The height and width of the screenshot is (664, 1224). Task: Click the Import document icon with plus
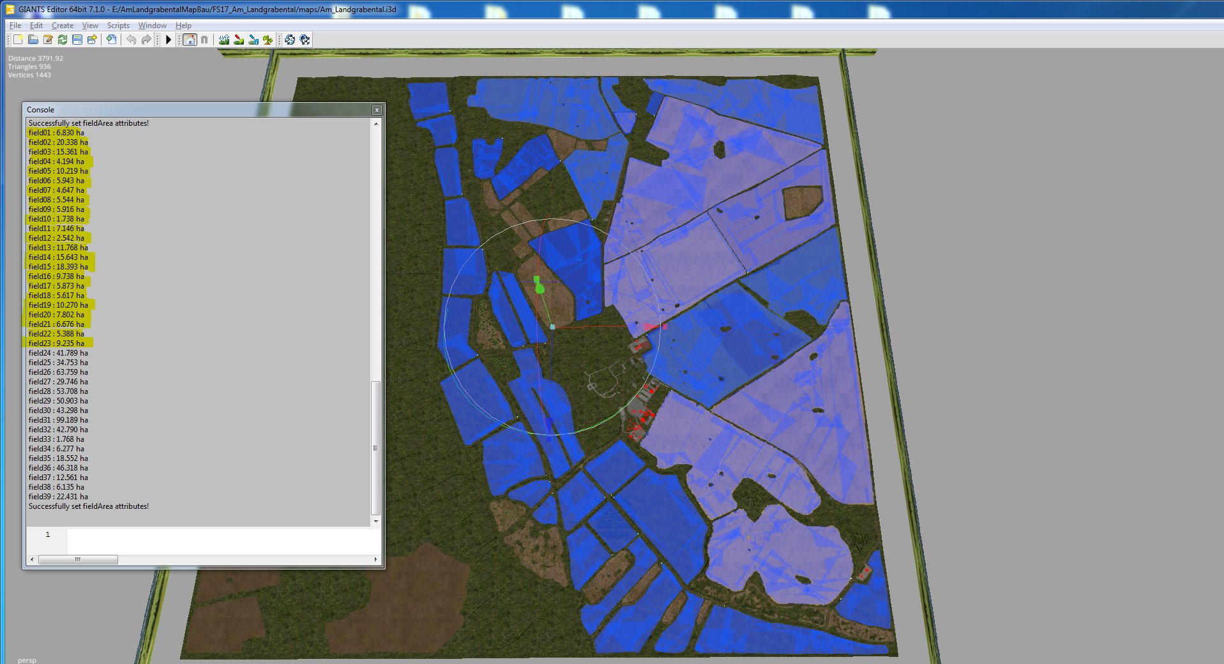(112, 40)
